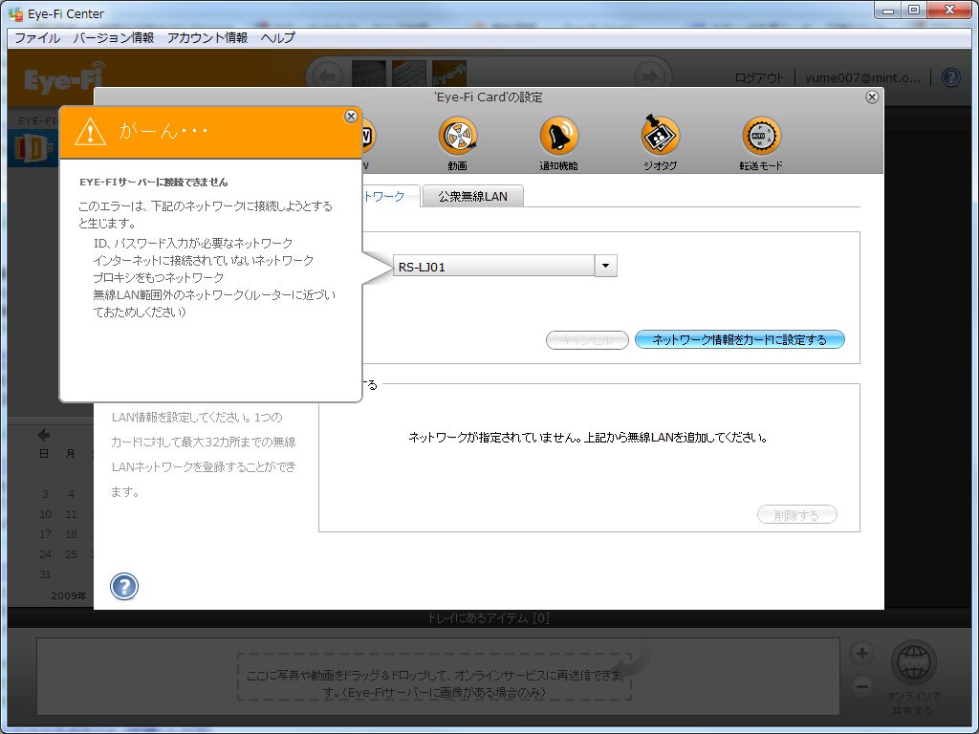Click ネットワークが指定されていません message text
Screen dimensions: 979x734
[x=588, y=438]
